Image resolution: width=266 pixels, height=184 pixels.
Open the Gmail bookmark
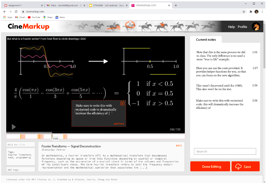(20, 17)
